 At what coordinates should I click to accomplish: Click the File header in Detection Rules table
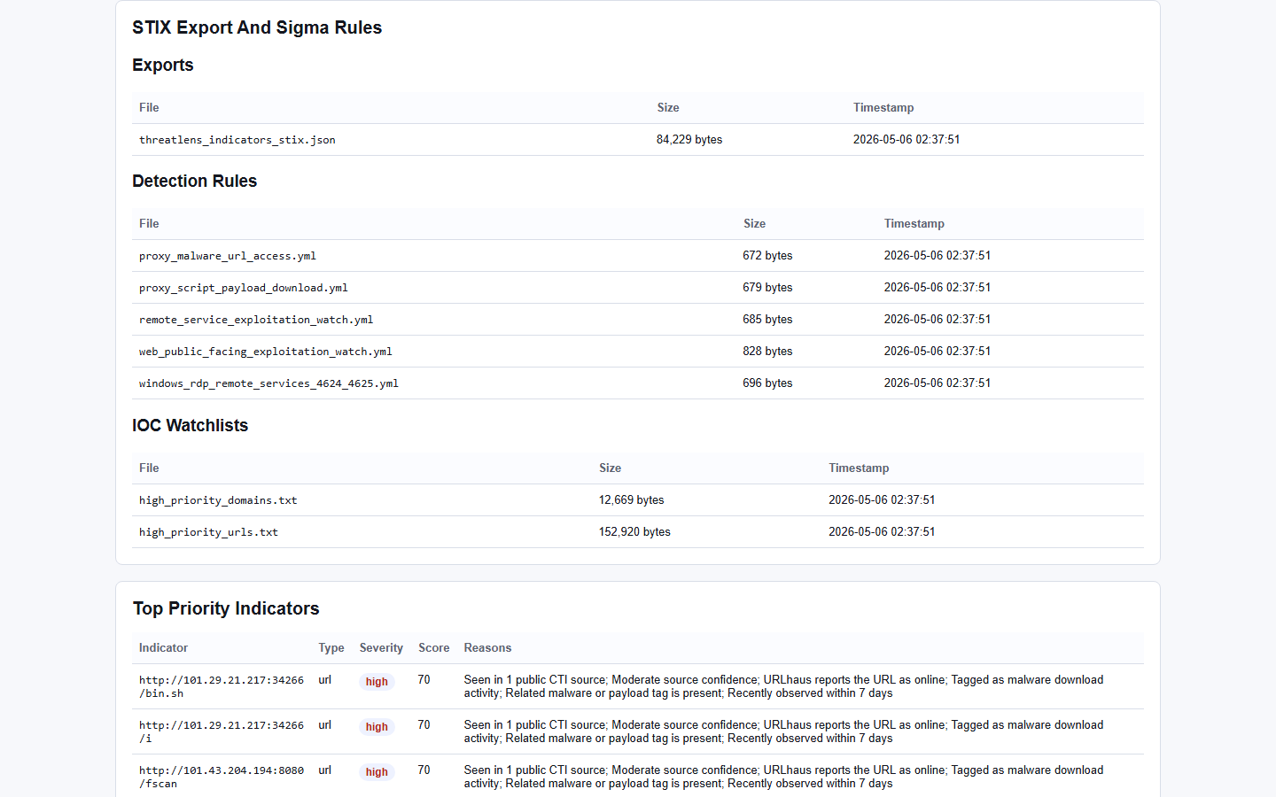149,224
